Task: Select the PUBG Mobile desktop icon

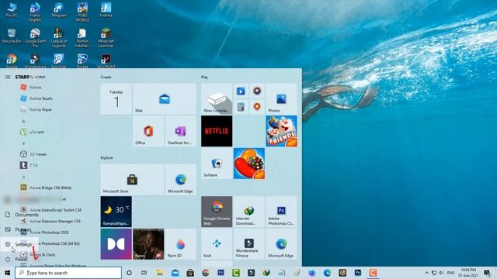Action: pos(82,12)
